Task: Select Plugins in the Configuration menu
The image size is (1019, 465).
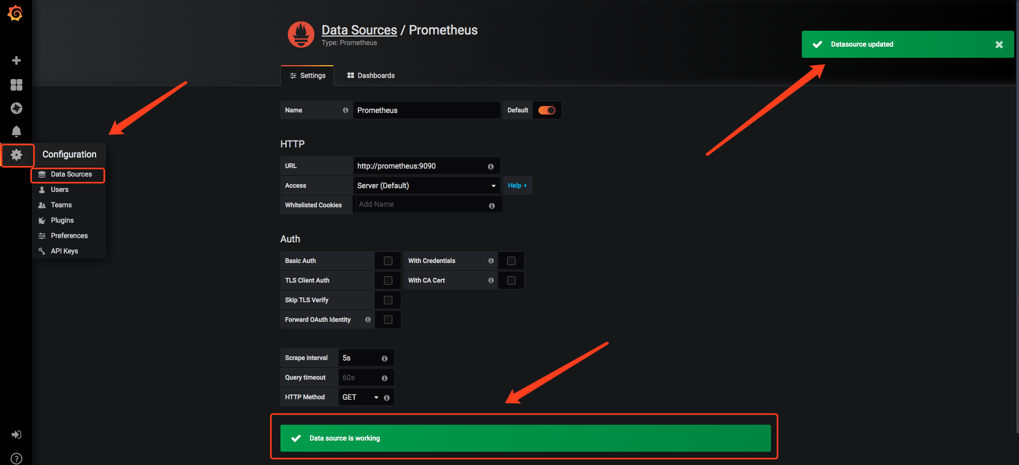Action: pyautogui.click(x=62, y=221)
